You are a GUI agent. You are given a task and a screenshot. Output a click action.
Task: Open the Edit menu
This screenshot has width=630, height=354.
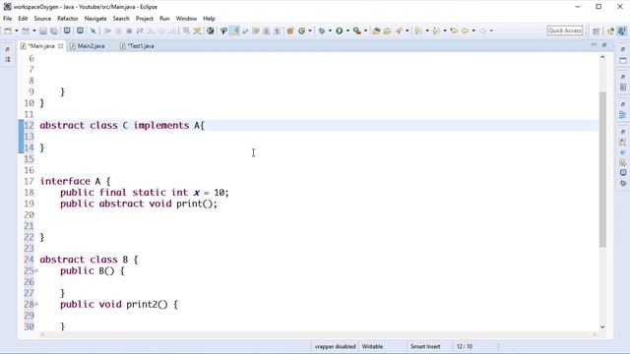(23, 19)
